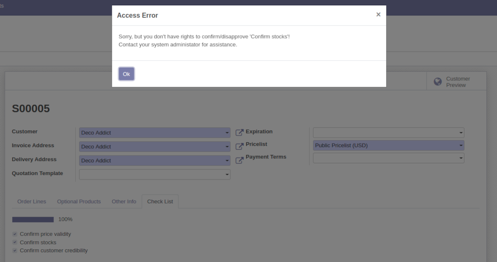Screen dimensions: 497x262
Task: Open Delivery Address external link icon
Action: pyautogui.click(x=239, y=160)
